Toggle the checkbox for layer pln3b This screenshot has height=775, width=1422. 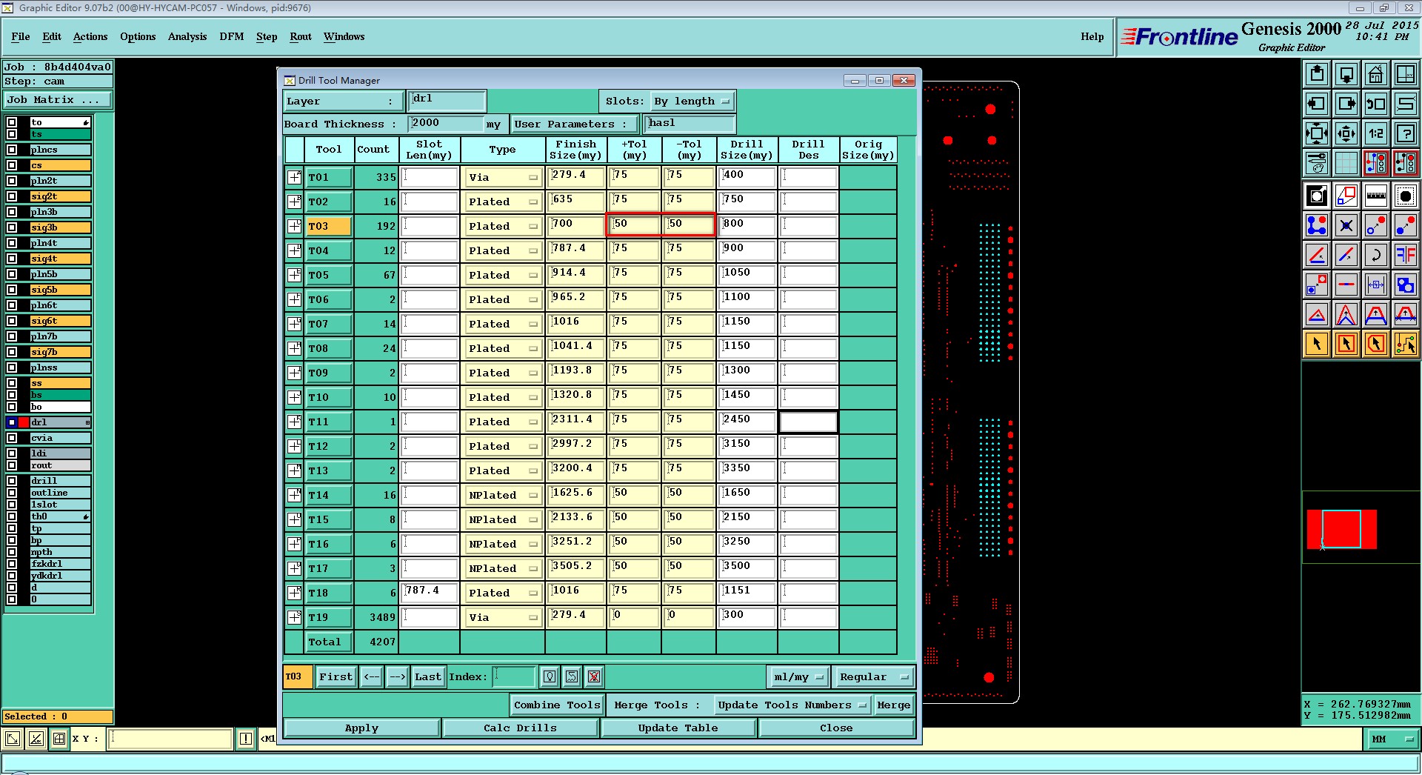coord(12,212)
